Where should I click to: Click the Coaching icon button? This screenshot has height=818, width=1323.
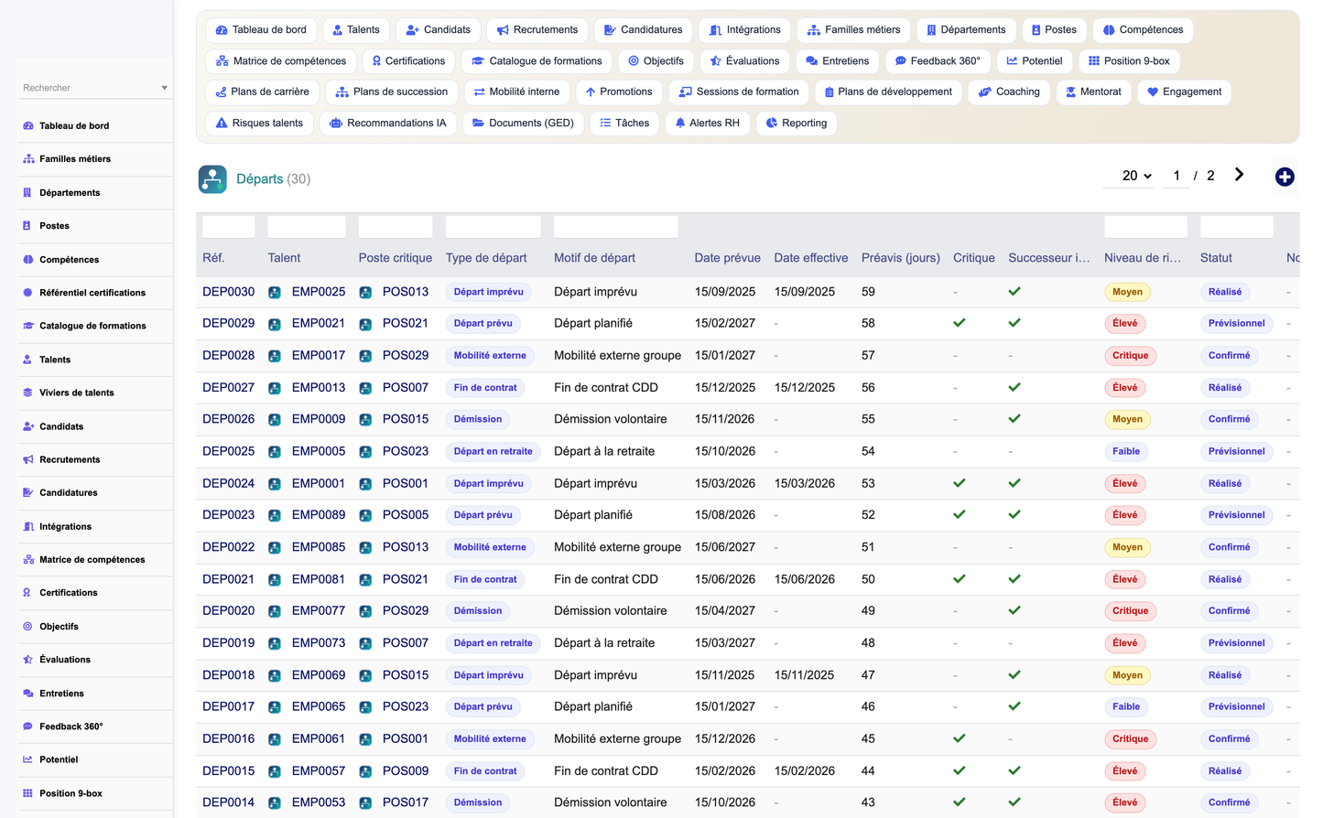coord(985,91)
